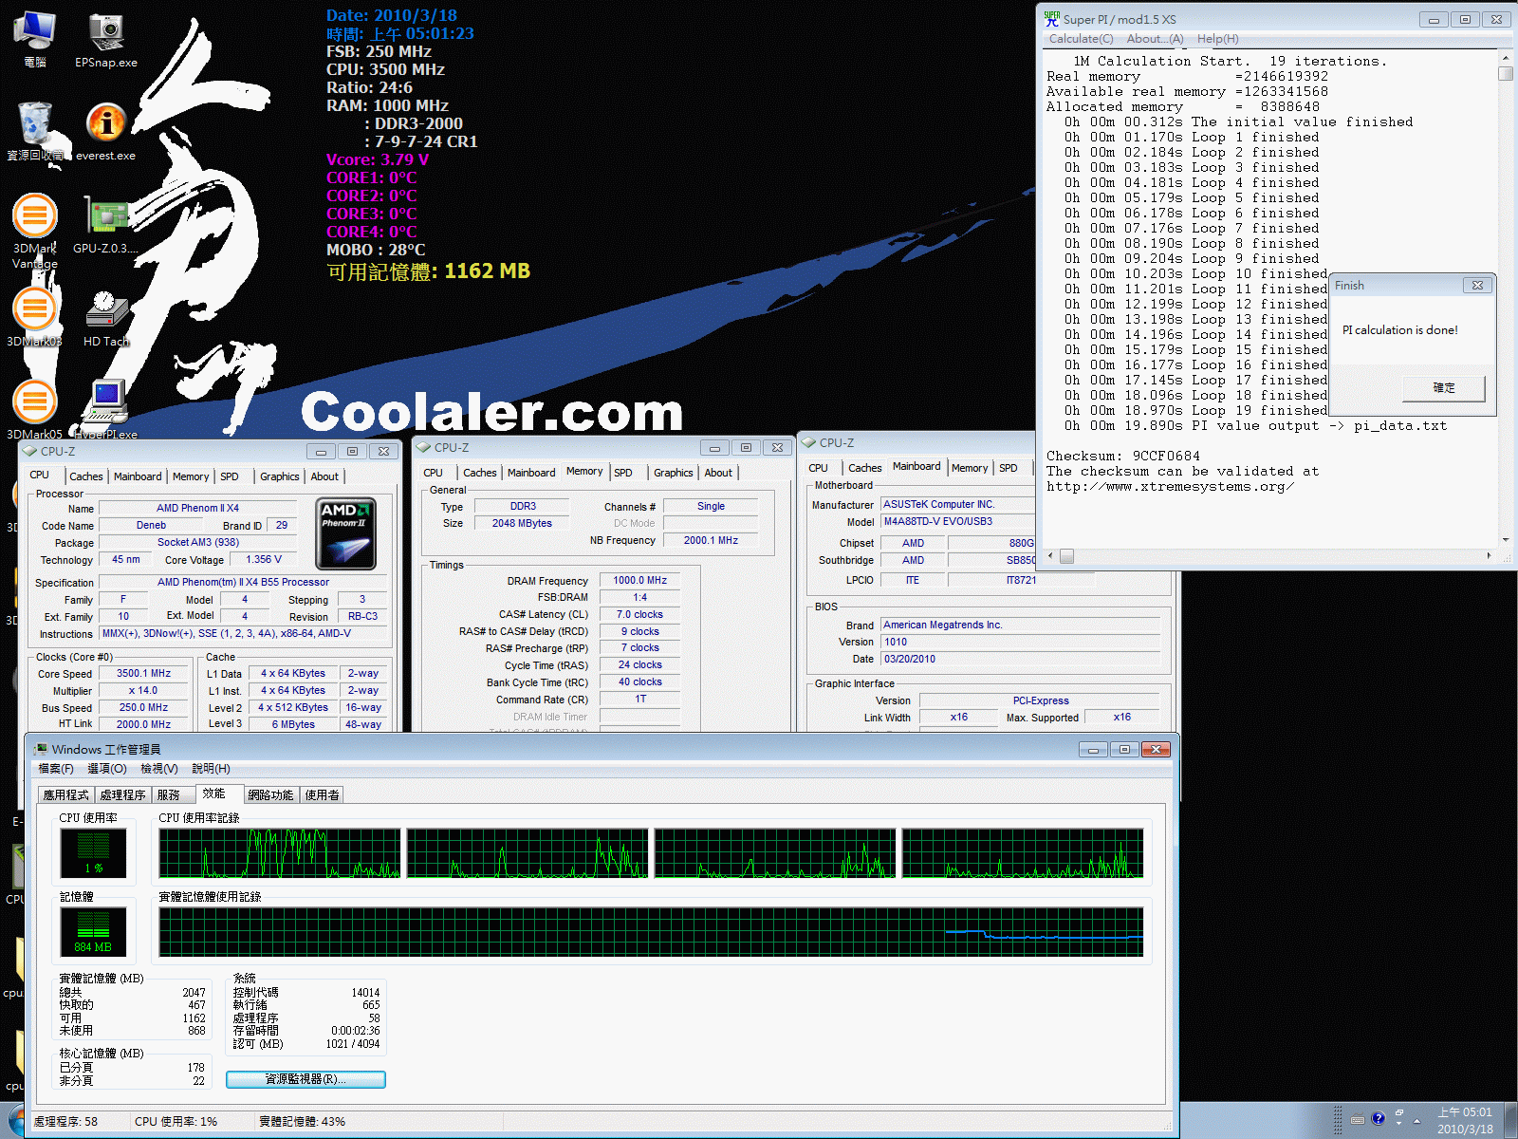This screenshot has height=1139, width=1518.
Task: Open the taskbar clock showing 上午 05:01
Action: [x=1465, y=1120]
